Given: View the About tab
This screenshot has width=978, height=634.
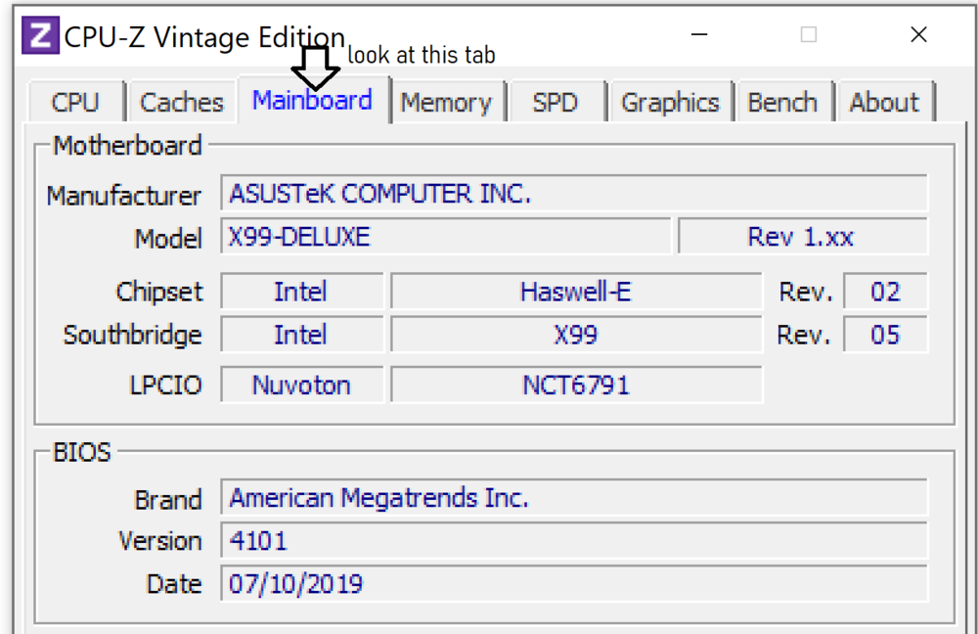Looking at the screenshot, I should [x=884, y=101].
